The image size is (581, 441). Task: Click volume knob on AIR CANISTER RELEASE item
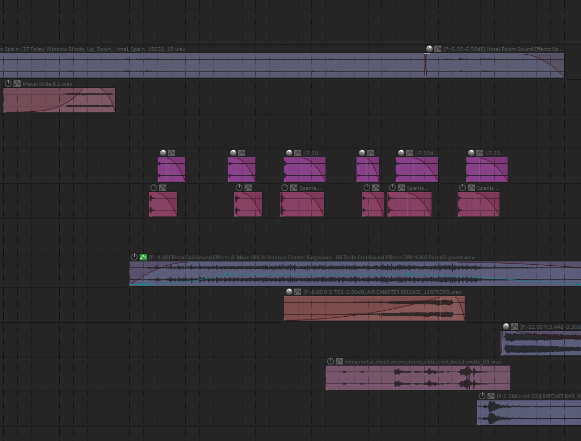pos(289,291)
